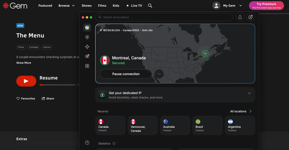Image resolution: width=289 pixels, height=150 pixels.
Task: Expand the My Gem dropdown arrow
Action: (240, 6)
